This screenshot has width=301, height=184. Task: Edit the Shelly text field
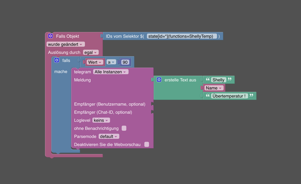[218, 80]
